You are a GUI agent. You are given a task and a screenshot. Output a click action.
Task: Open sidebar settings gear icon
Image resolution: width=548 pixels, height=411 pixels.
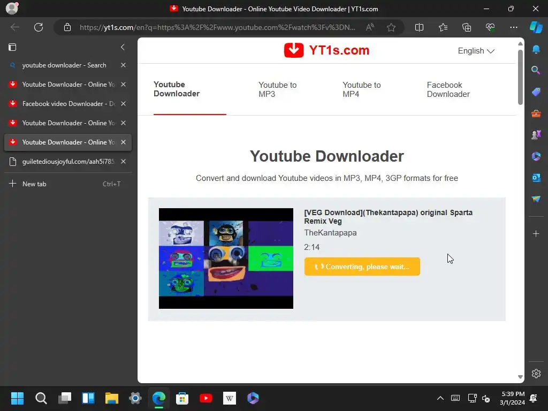coord(536,373)
